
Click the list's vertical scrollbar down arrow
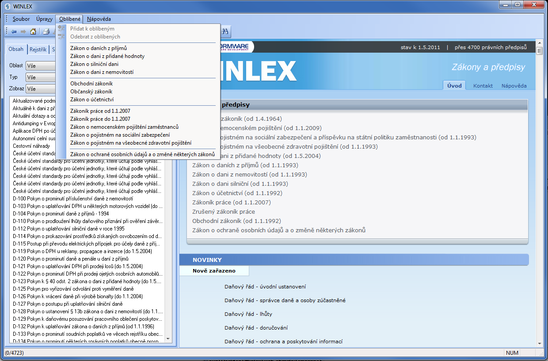167,339
